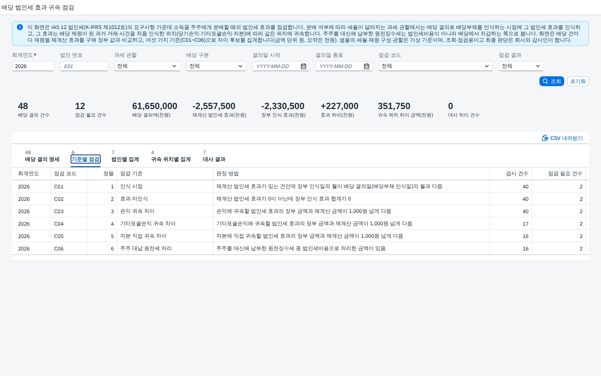
Task: Click the 회계연도 column header in table
Action: pyautogui.click(x=31, y=174)
